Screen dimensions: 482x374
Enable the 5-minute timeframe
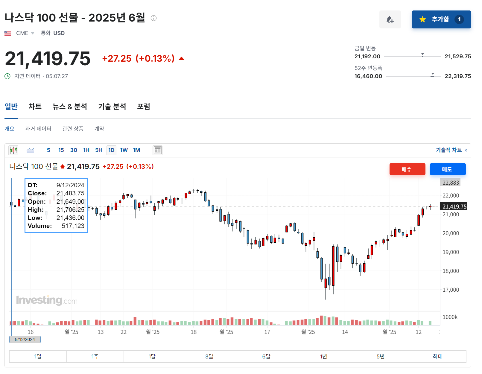click(48, 150)
